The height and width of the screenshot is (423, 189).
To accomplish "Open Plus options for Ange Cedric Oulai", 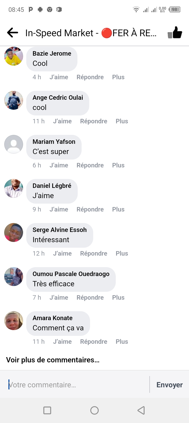I will [x=122, y=121].
